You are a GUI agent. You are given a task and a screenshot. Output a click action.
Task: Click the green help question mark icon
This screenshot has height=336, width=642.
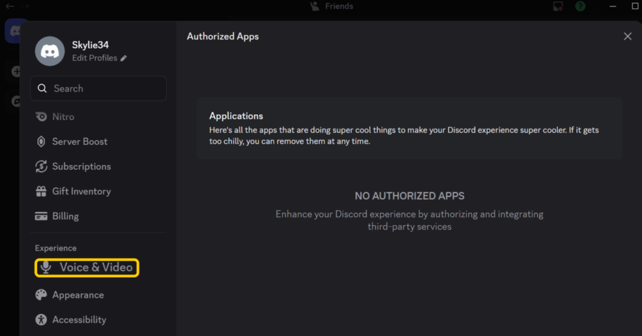tap(580, 6)
